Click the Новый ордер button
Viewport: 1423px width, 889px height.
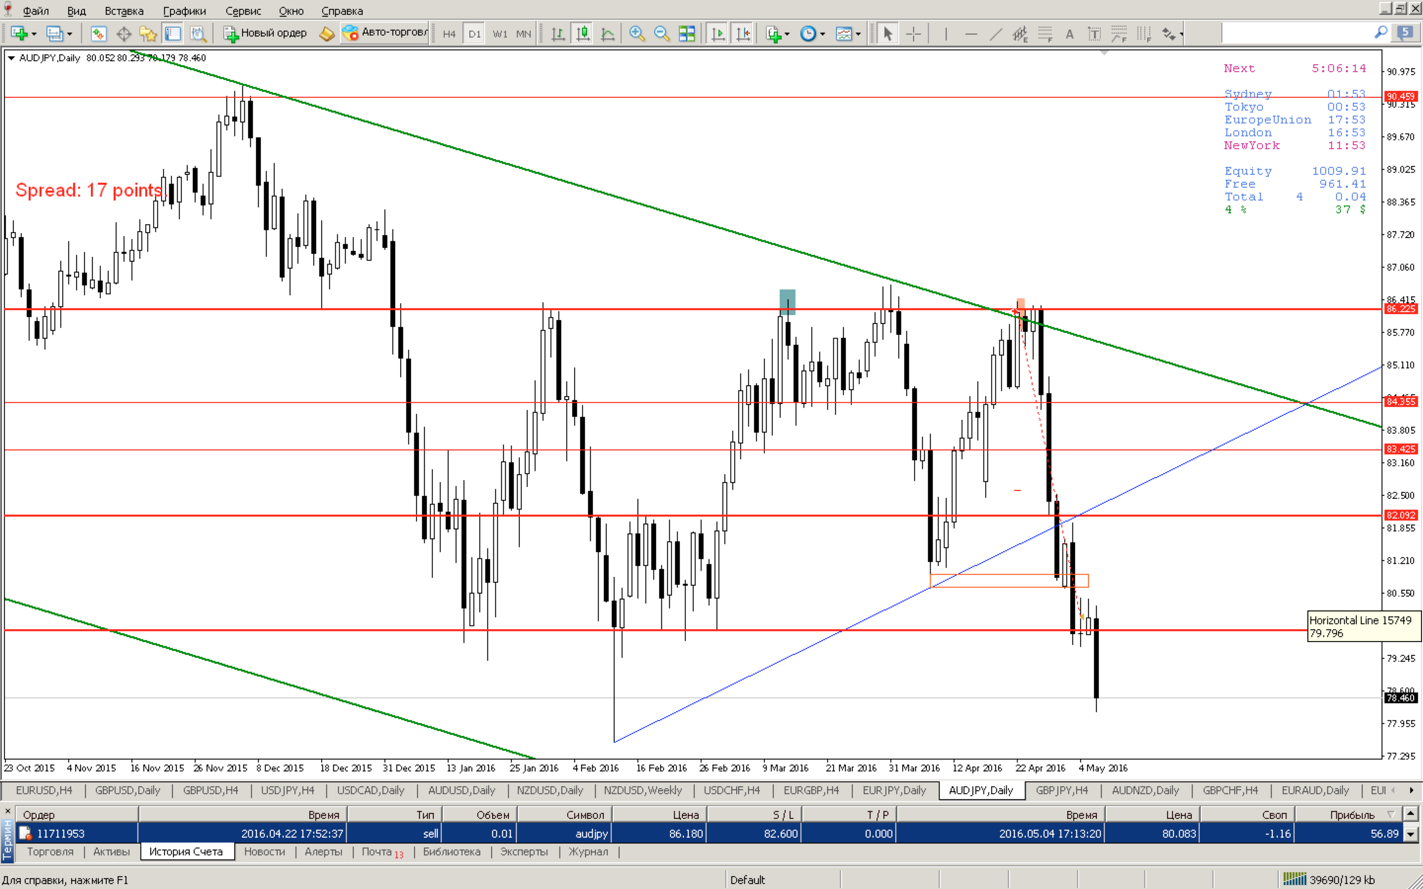[x=265, y=34]
